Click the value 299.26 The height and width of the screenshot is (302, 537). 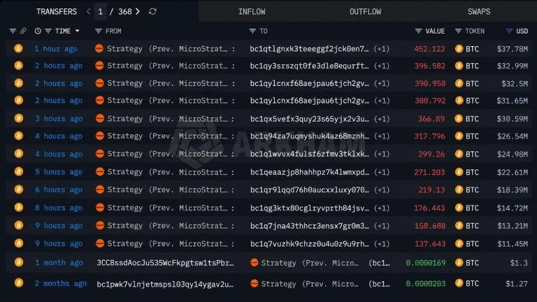tap(431, 154)
